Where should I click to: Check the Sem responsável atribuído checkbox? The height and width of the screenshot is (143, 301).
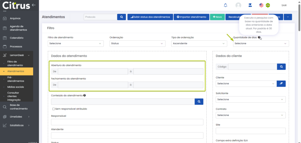pos(53,109)
